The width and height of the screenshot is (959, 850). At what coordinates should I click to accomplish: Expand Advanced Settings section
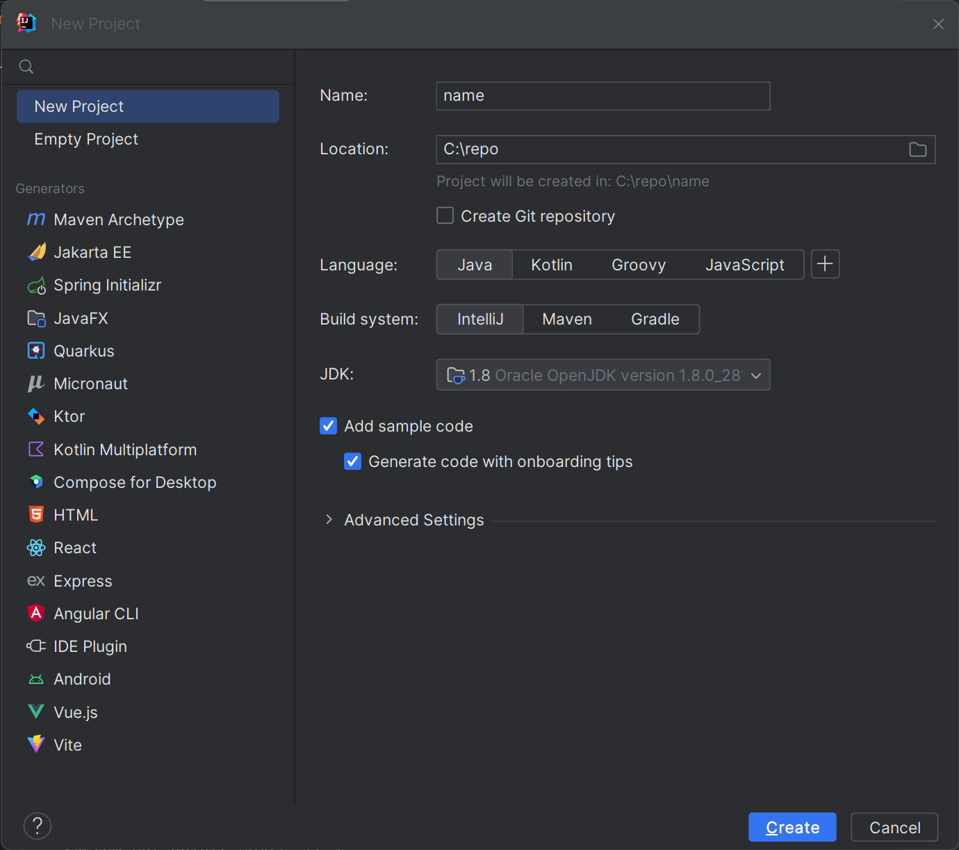click(329, 520)
